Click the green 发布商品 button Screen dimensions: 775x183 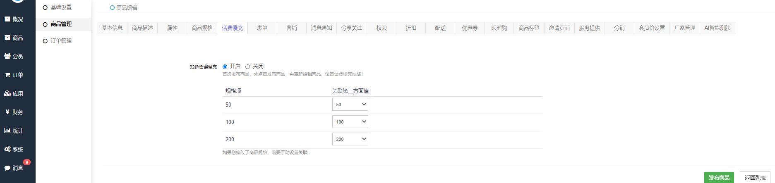click(x=719, y=178)
